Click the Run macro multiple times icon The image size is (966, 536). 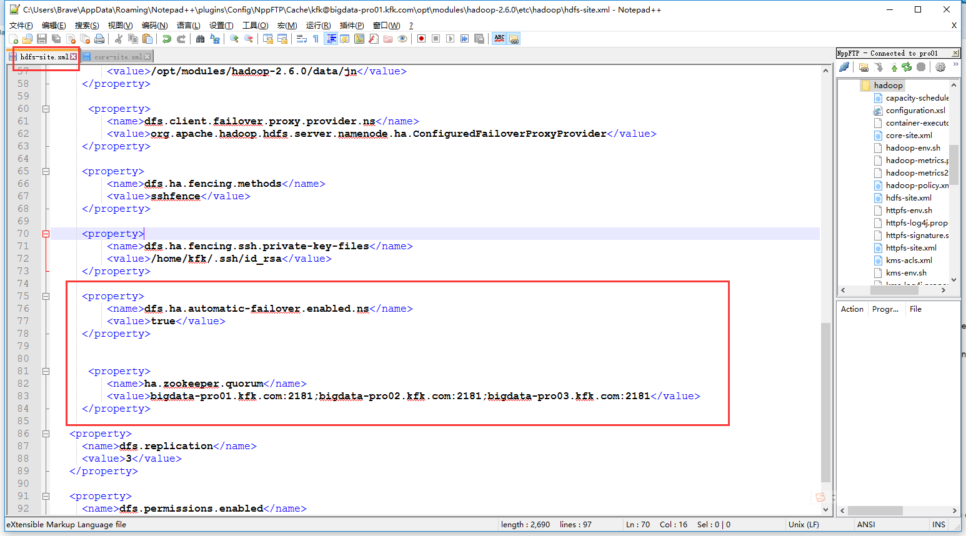465,39
